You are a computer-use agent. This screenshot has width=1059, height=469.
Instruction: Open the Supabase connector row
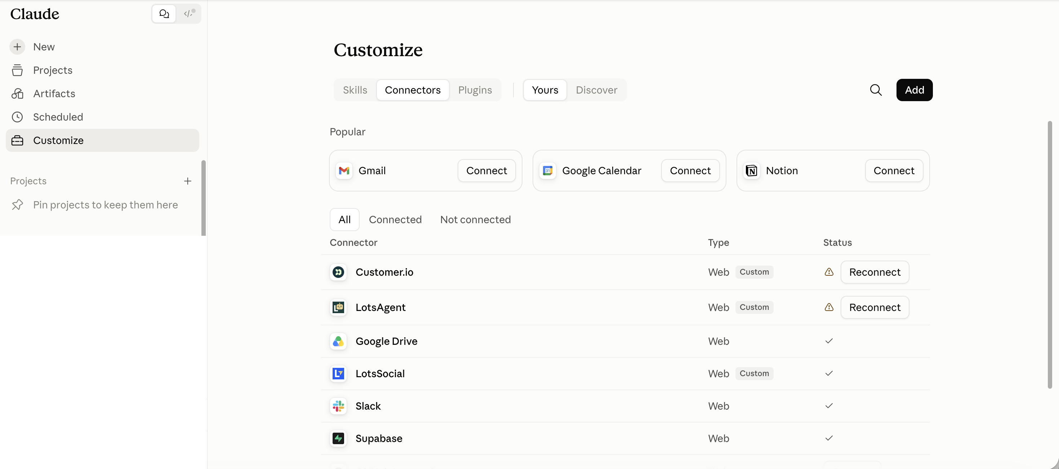(625, 438)
